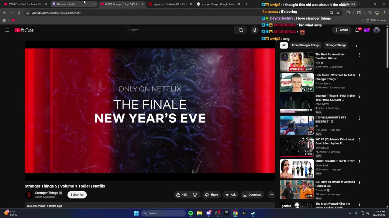Screen dimensions: 389x218
Task: Open the All Bookmarks folder
Action: [376, 20]
